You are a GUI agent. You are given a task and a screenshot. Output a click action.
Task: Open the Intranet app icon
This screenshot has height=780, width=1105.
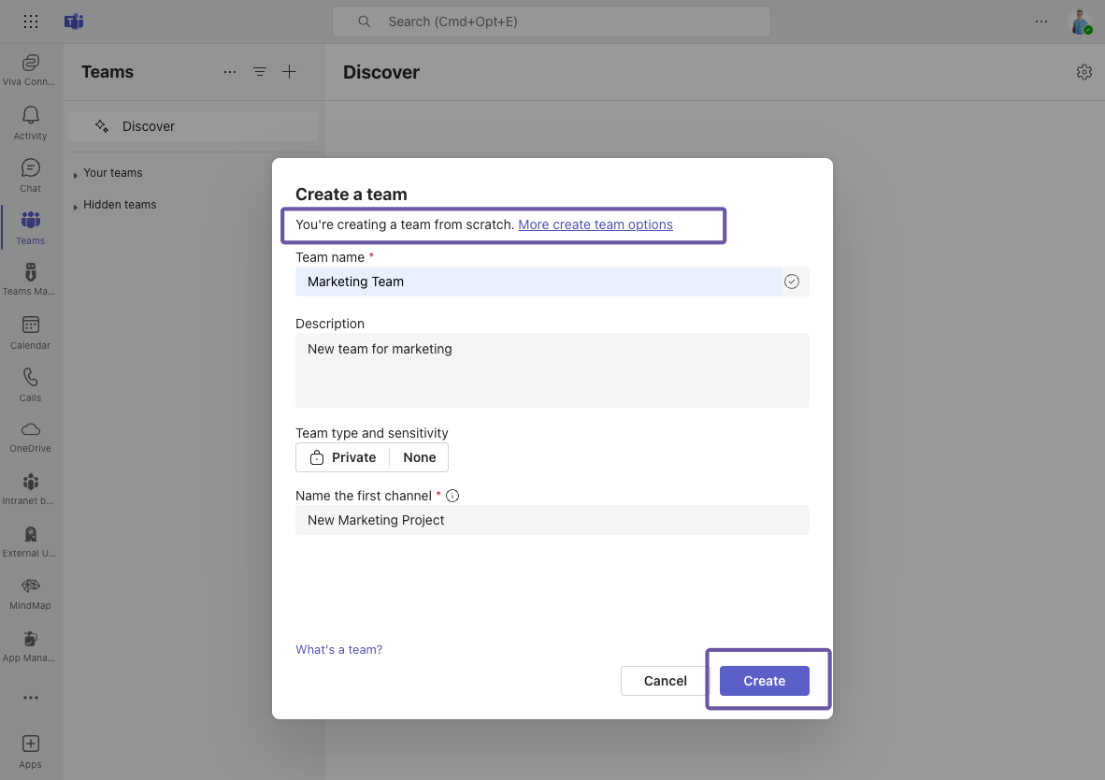[x=30, y=489]
